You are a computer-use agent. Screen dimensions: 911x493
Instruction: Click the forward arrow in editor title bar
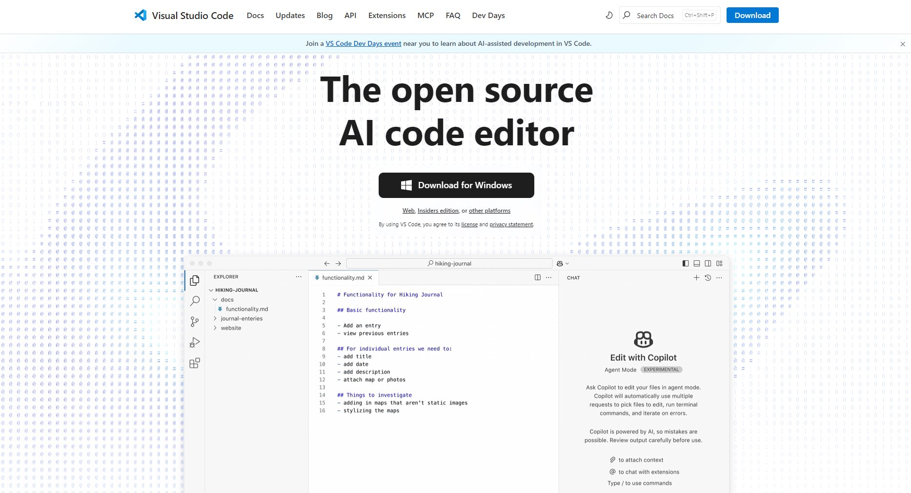coord(338,263)
